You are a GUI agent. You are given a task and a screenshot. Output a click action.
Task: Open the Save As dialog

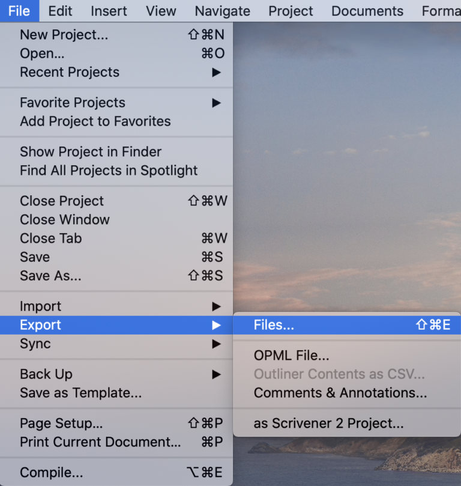coord(49,276)
